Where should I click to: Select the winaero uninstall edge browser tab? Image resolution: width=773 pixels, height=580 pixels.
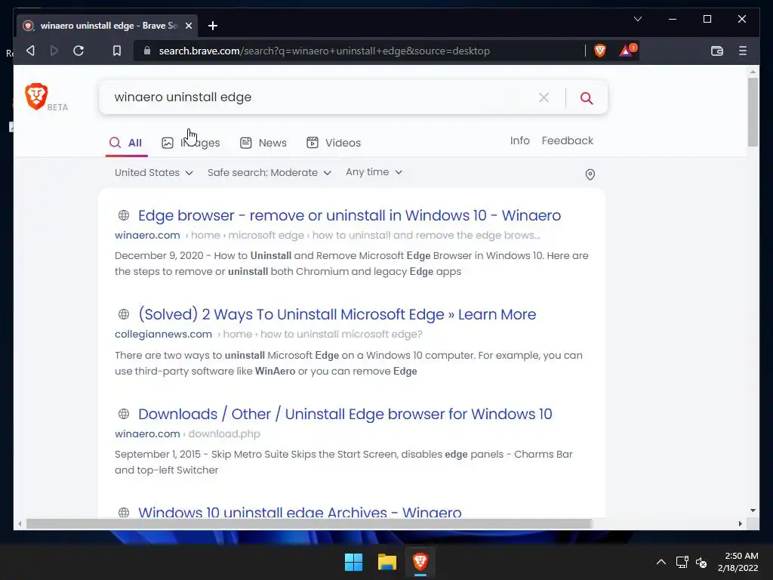click(x=107, y=26)
